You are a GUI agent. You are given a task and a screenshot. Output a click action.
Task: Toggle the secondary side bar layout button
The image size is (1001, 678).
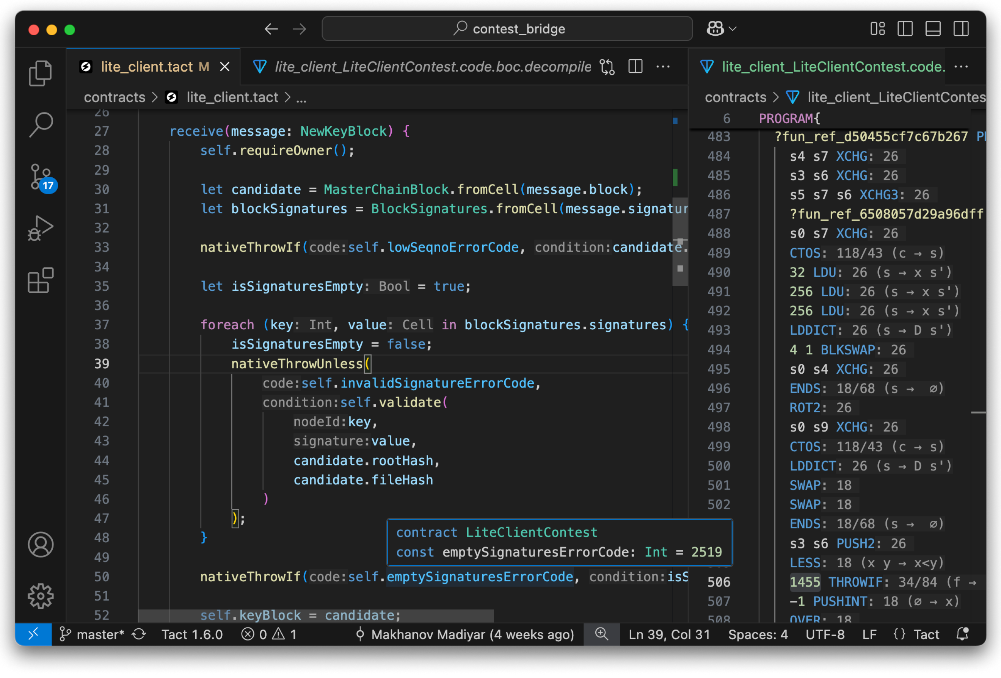pos(961,29)
